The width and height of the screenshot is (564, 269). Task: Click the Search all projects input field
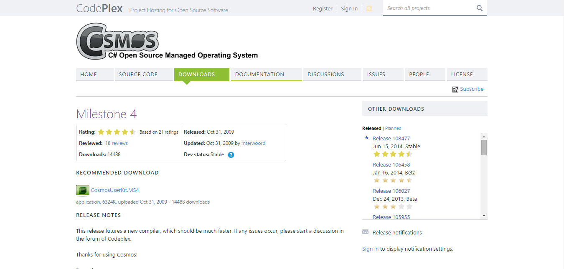pyautogui.click(x=430, y=8)
